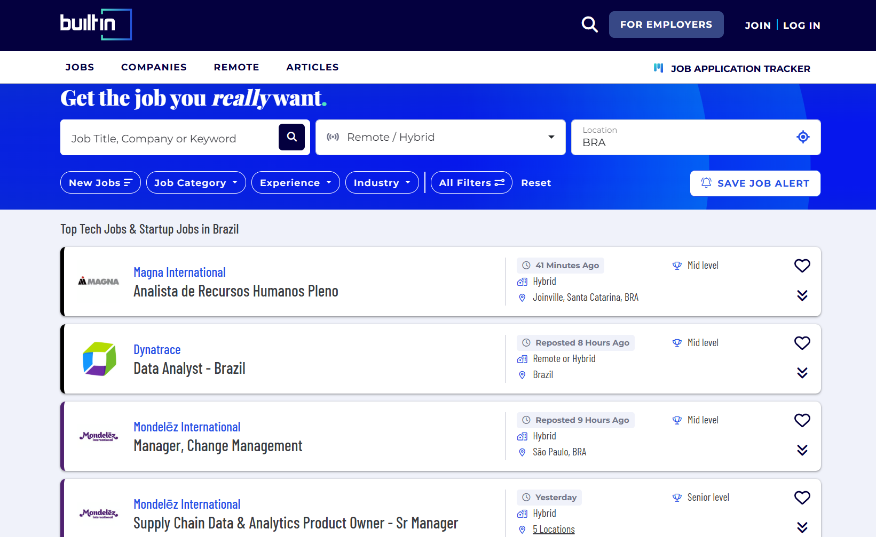Go to Jobs nav tab
Screen dimensions: 876x537
[x=80, y=67]
